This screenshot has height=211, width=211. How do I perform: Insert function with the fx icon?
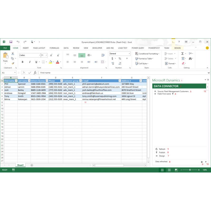pos(35,73)
